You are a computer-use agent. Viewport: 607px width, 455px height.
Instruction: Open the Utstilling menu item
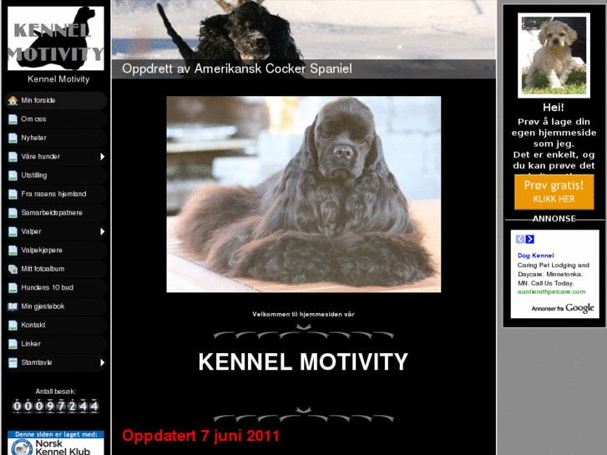point(34,175)
